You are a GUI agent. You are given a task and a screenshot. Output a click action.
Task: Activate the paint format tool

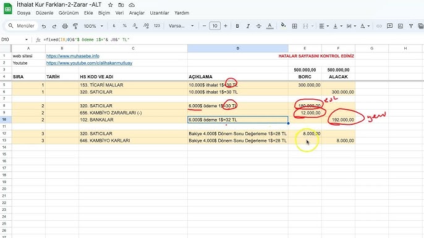coord(75,26)
